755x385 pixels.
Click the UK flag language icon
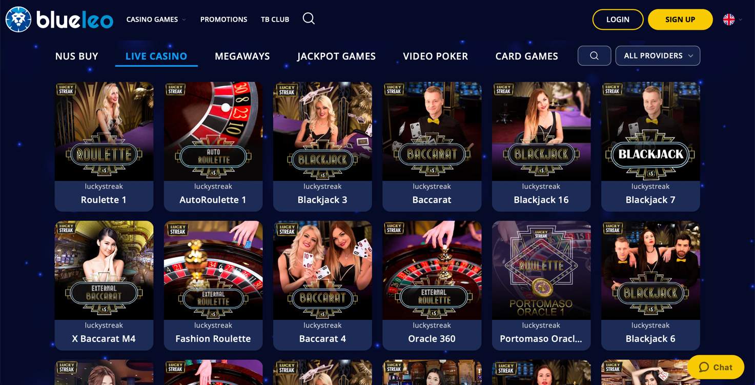pos(729,19)
